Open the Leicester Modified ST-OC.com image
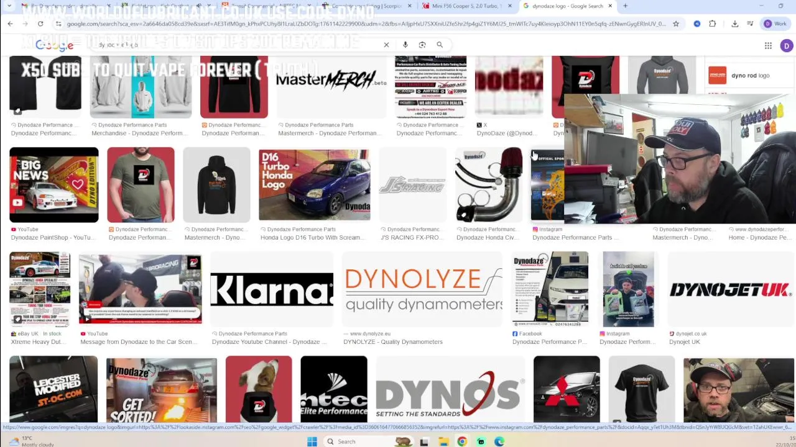The width and height of the screenshot is (796, 447). click(x=53, y=389)
